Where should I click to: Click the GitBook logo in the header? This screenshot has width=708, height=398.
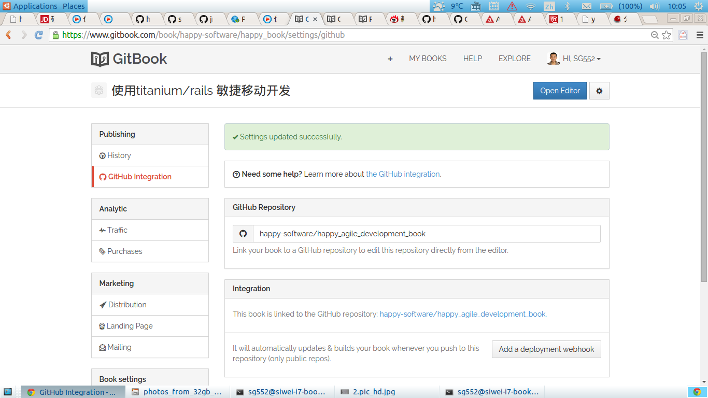point(129,59)
